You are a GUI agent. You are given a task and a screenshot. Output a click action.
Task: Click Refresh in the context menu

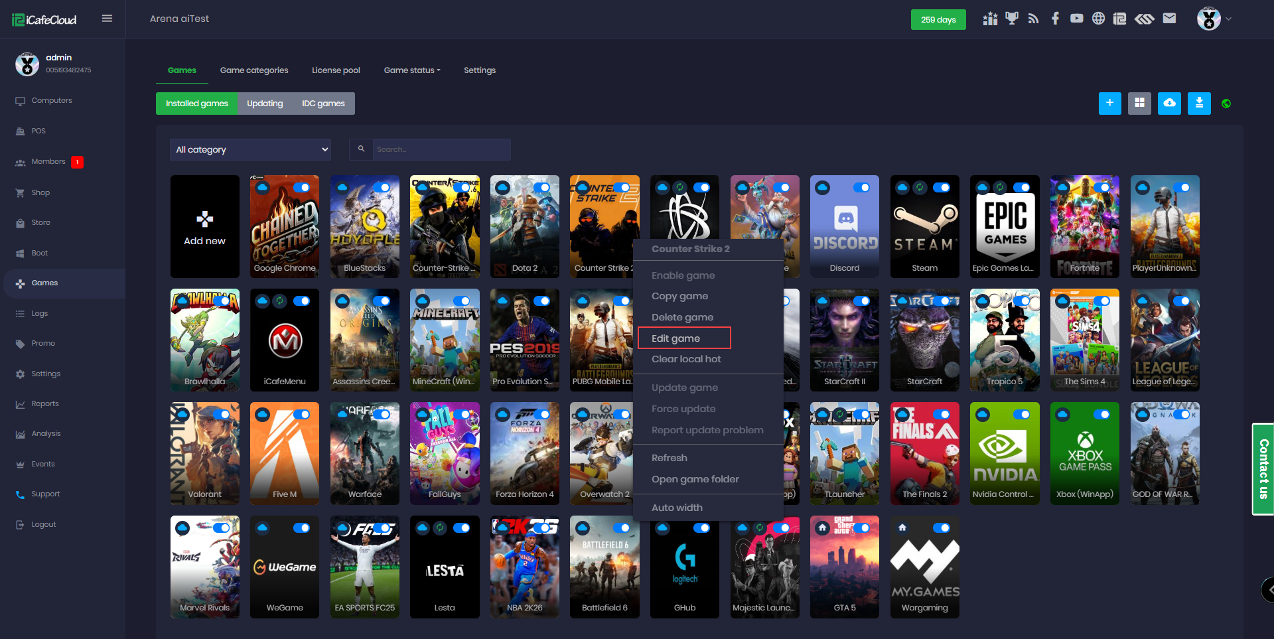click(x=670, y=458)
